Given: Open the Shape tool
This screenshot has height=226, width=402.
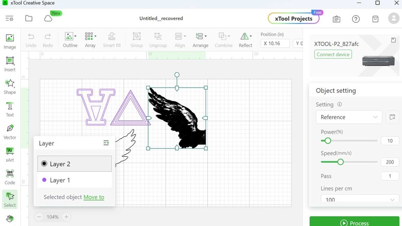Looking at the screenshot, I should [10, 87].
